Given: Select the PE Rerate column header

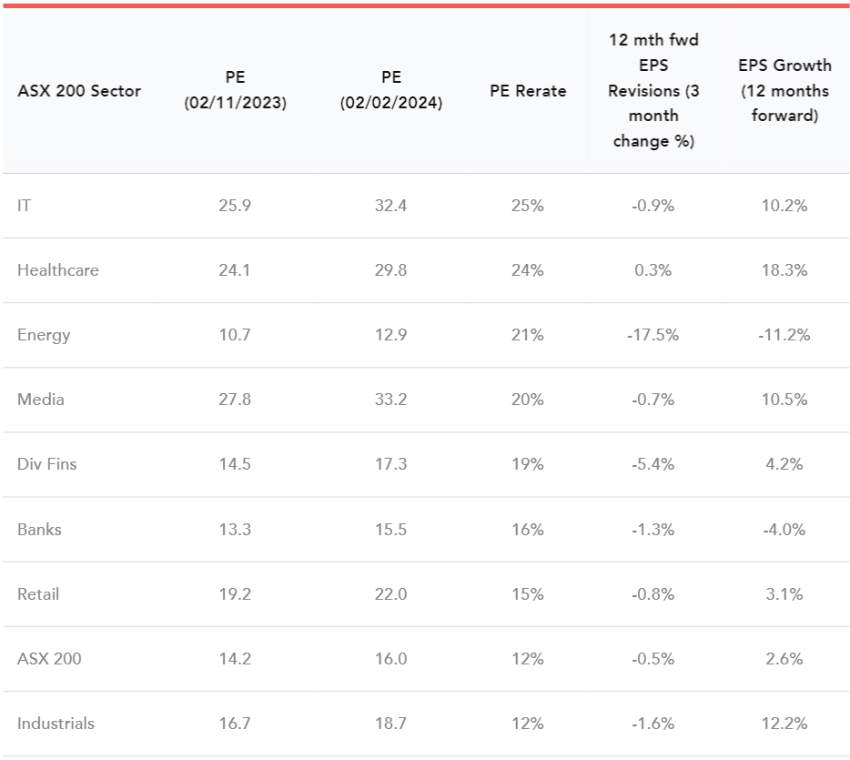Looking at the screenshot, I should tap(528, 91).
